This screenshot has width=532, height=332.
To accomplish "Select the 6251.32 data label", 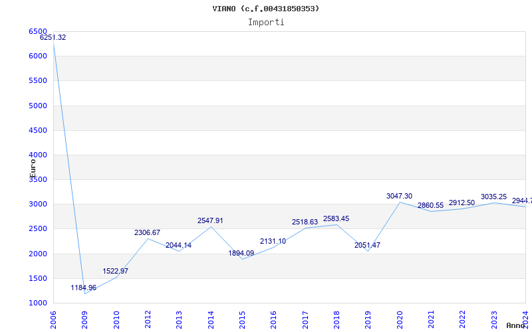I will (x=53, y=38).
